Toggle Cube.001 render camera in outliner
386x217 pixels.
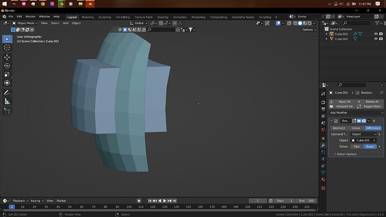pyautogui.click(x=381, y=34)
